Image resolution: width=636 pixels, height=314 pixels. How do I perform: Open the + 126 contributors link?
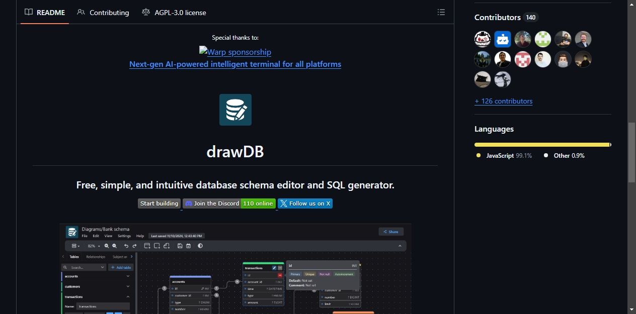[x=503, y=101]
